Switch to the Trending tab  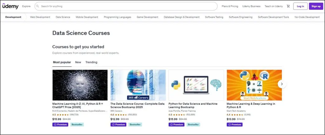(91, 62)
